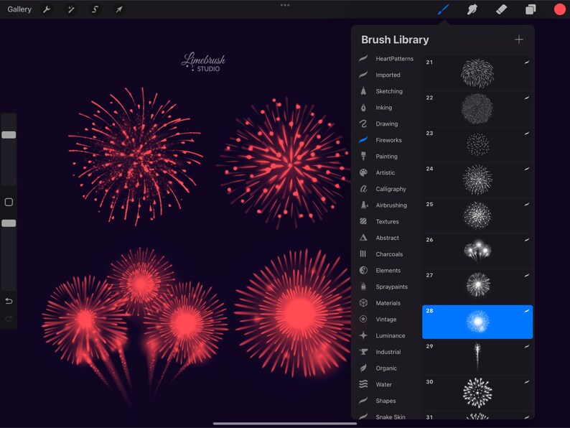
Task: Tap the square modify button on sidebar
Action: coord(9,203)
